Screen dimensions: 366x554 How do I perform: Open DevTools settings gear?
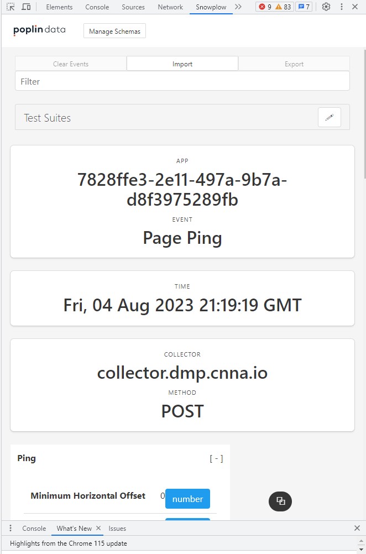click(326, 7)
